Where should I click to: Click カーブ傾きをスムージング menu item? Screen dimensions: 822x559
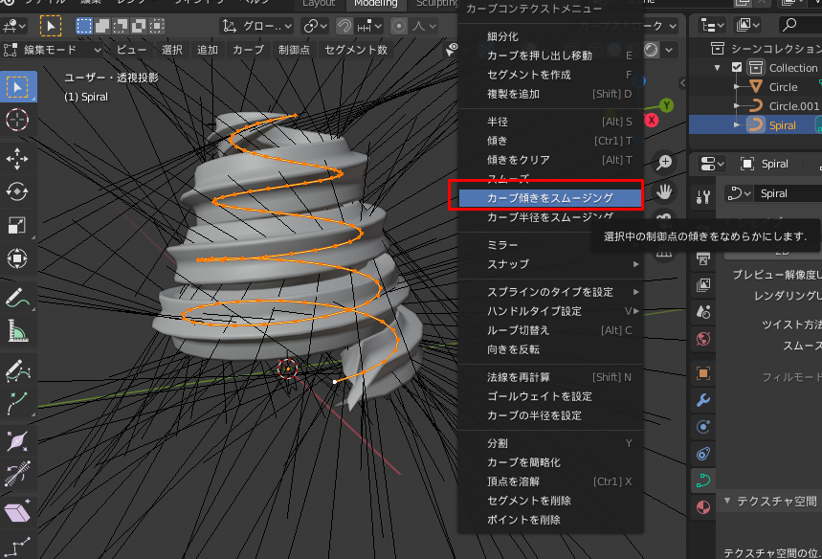coord(550,198)
